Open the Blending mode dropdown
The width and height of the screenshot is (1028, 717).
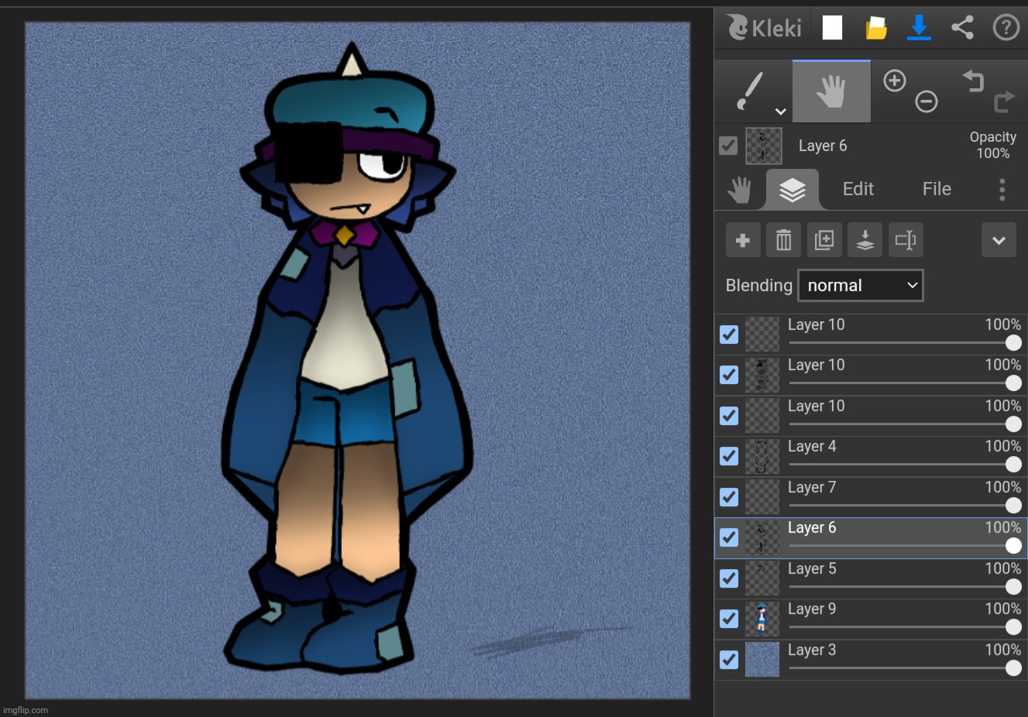point(861,286)
